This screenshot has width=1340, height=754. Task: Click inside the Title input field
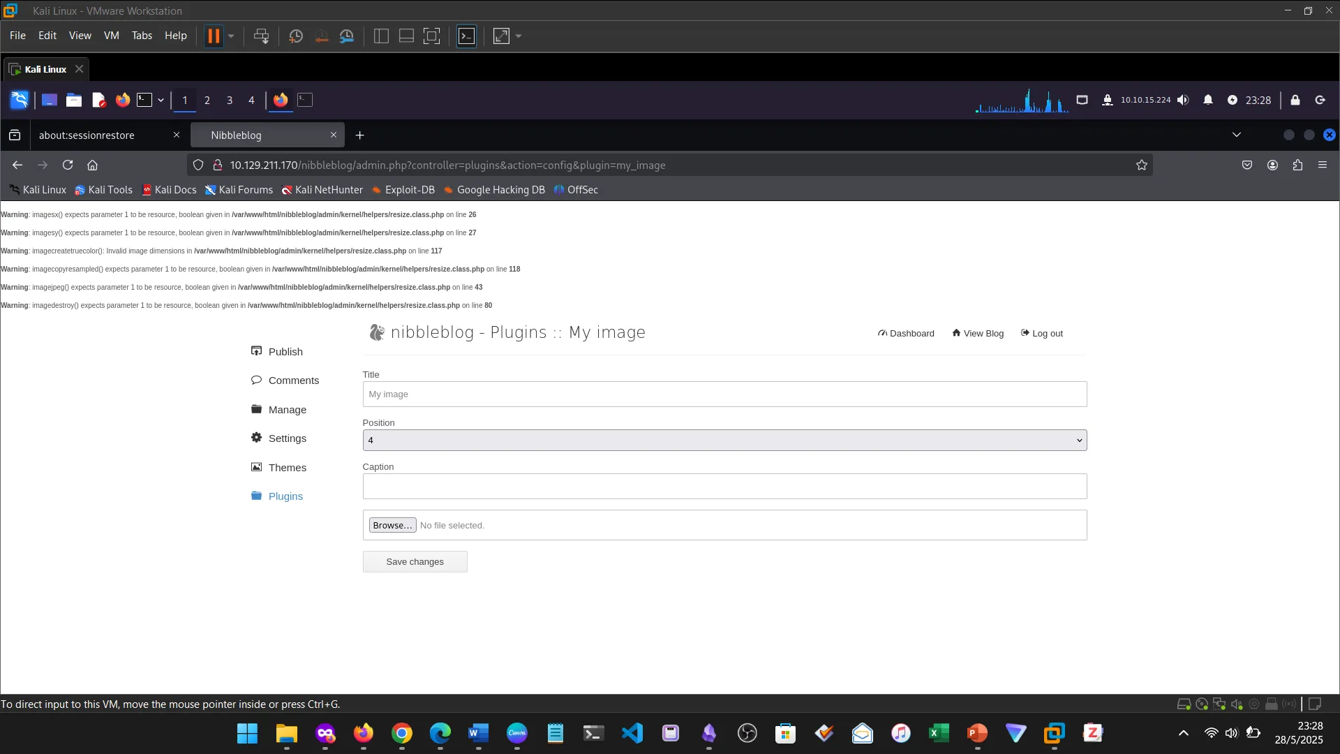724,394
